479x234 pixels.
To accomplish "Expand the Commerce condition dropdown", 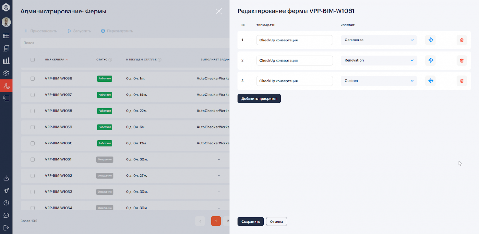I will (379, 40).
